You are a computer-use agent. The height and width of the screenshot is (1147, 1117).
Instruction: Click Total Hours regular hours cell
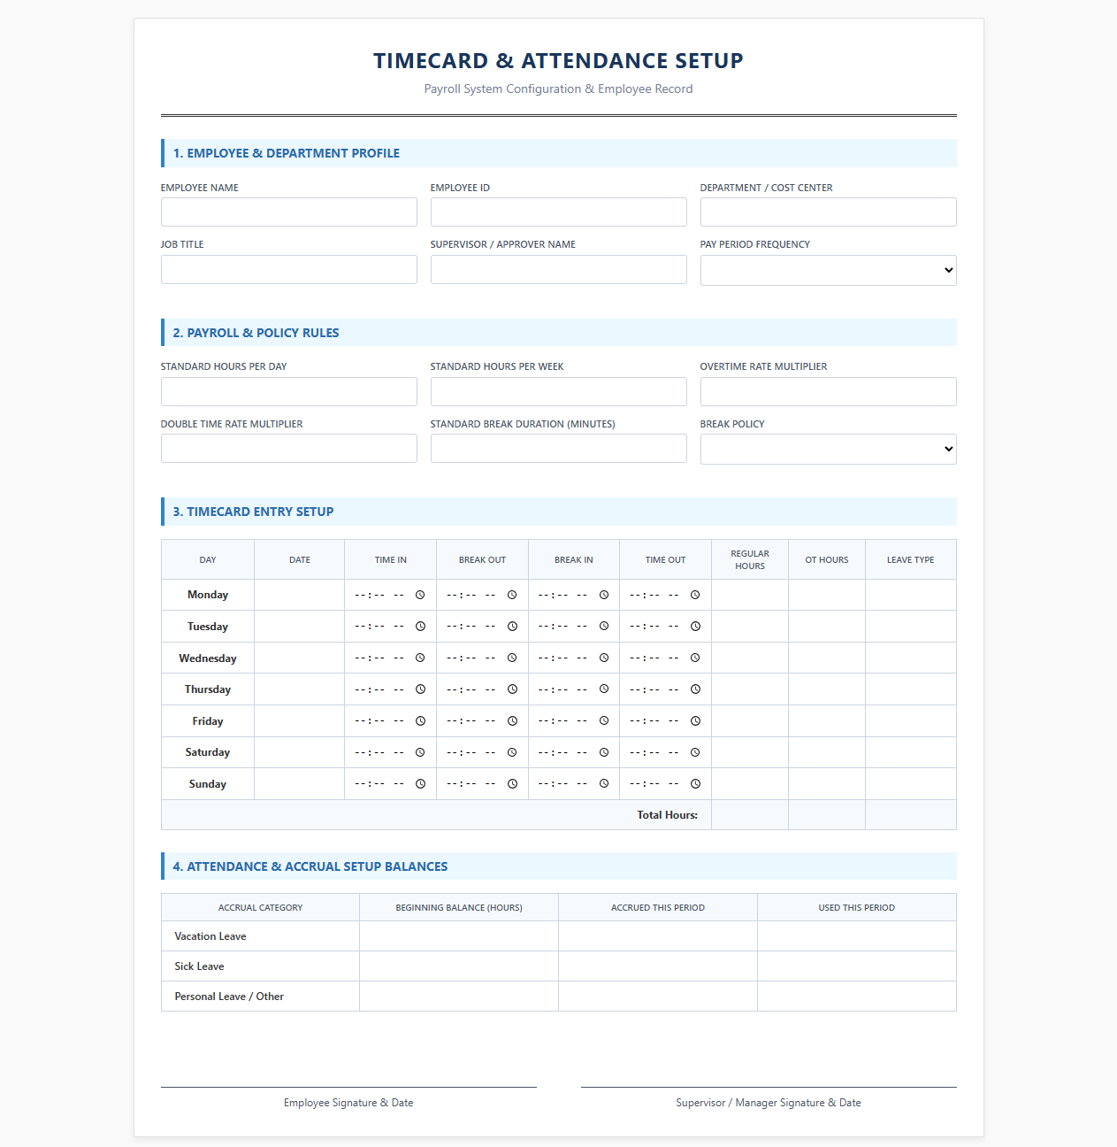(x=749, y=815)
